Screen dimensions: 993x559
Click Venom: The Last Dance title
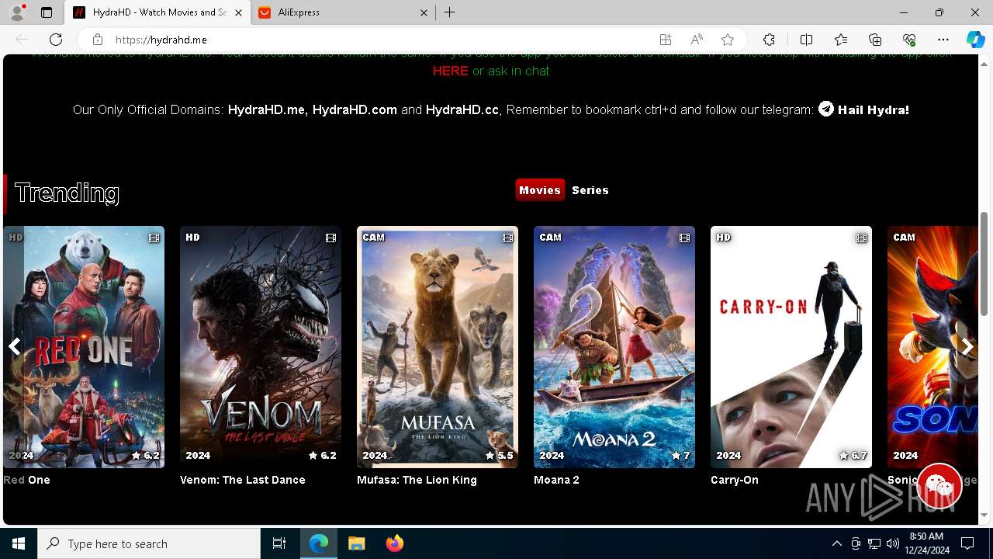[243, 480]
